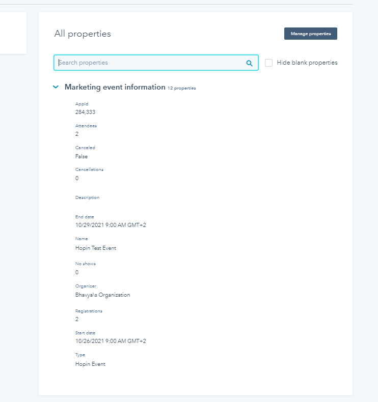
Task: Click the All properties heading
Action: pos(83,34)
